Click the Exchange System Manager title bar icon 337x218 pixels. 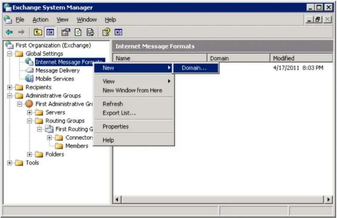click(x=7, y=7)
